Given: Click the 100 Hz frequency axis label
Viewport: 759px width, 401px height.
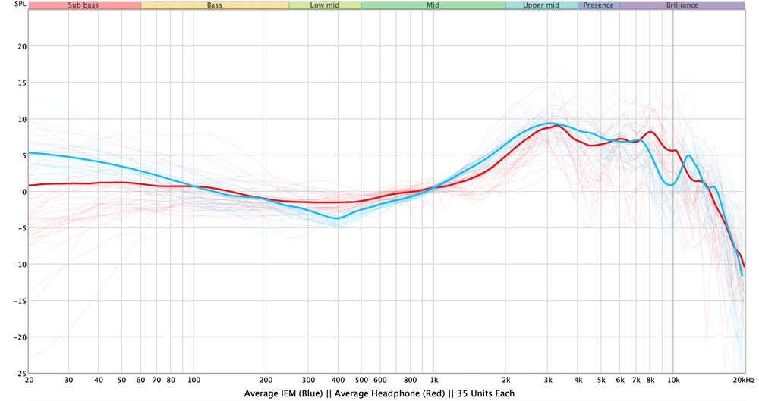Looking at the screenshot, I should click(194, 379).
